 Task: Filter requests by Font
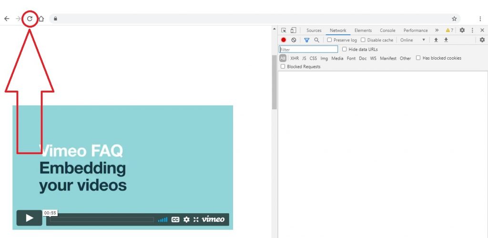click(351, 58)
